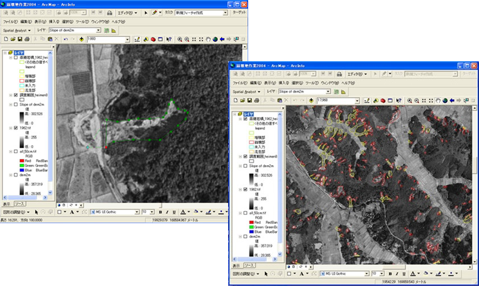Select Sketch pencil tool in left window

(154, 12)
